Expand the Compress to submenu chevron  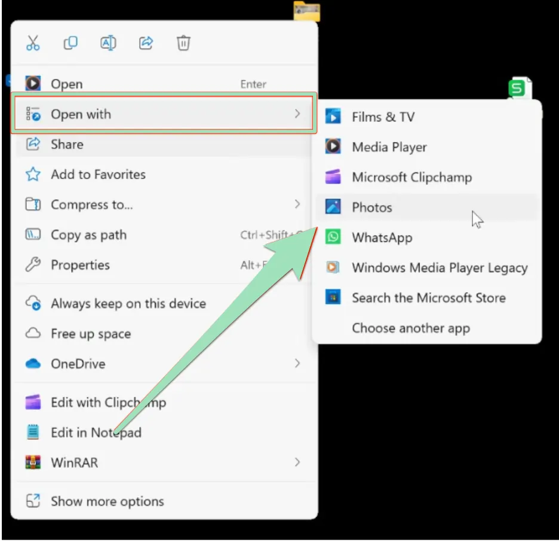297,204
